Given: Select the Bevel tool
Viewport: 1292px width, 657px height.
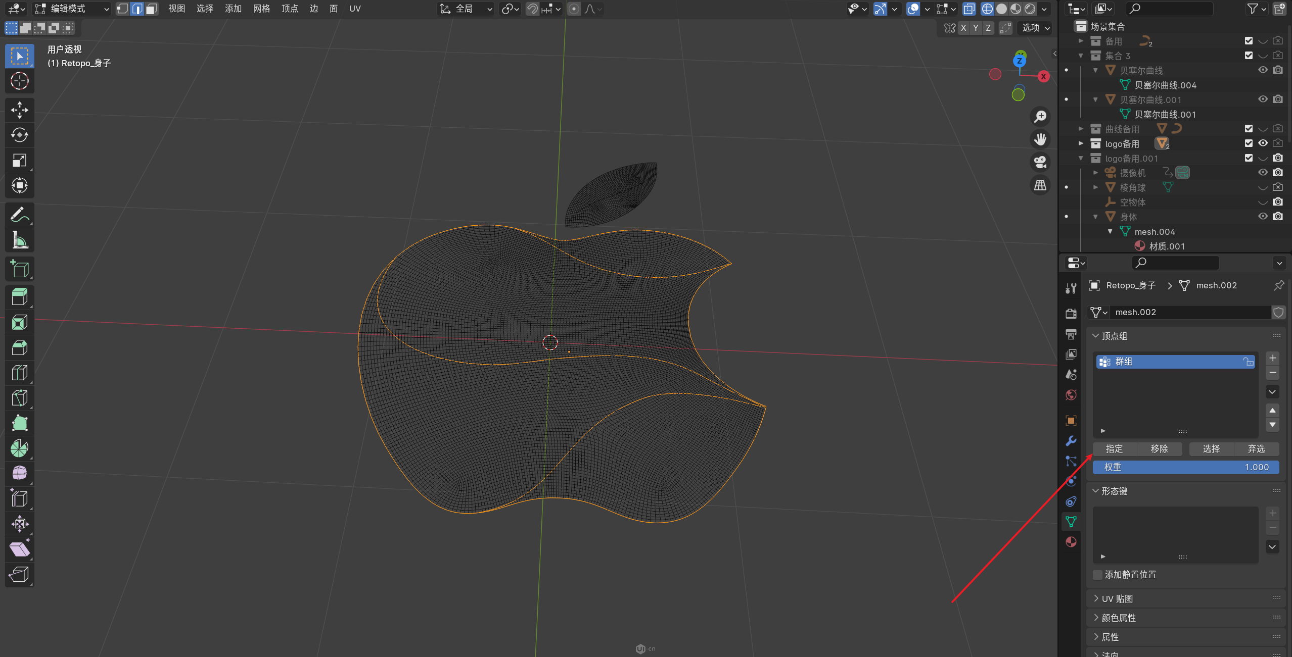Looking at the screenshot, I should tap(20, 347).
